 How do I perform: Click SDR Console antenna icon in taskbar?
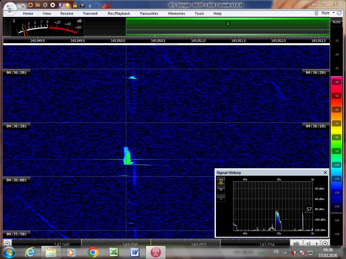click(x=155, y=252)
